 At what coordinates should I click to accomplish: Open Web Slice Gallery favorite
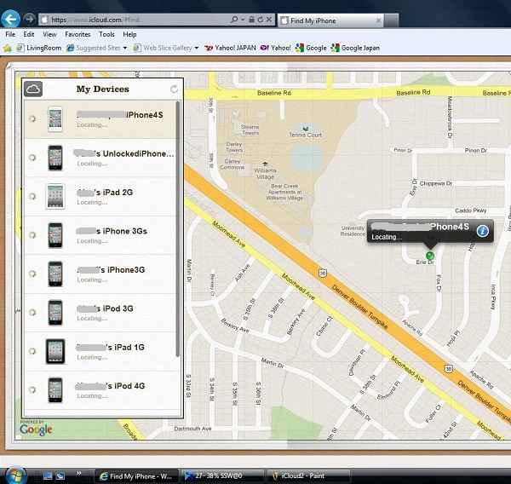[163, 48]
